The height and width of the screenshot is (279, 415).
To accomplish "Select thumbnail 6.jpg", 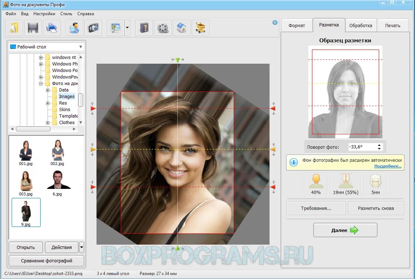I will pyautogui.click(x=57, y=183).
